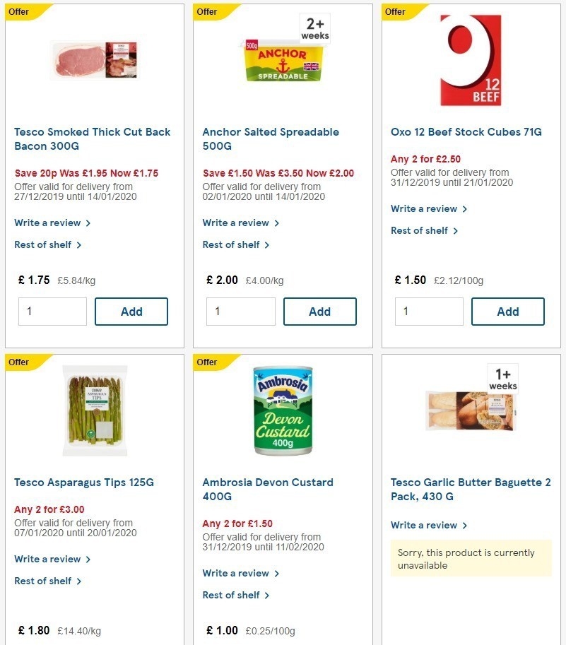Image resolution: width=566 pixels, height=645 pixels.
Task: Click the Oxo 12 Beef Stock Cubes image
Action: coord(470,60)
